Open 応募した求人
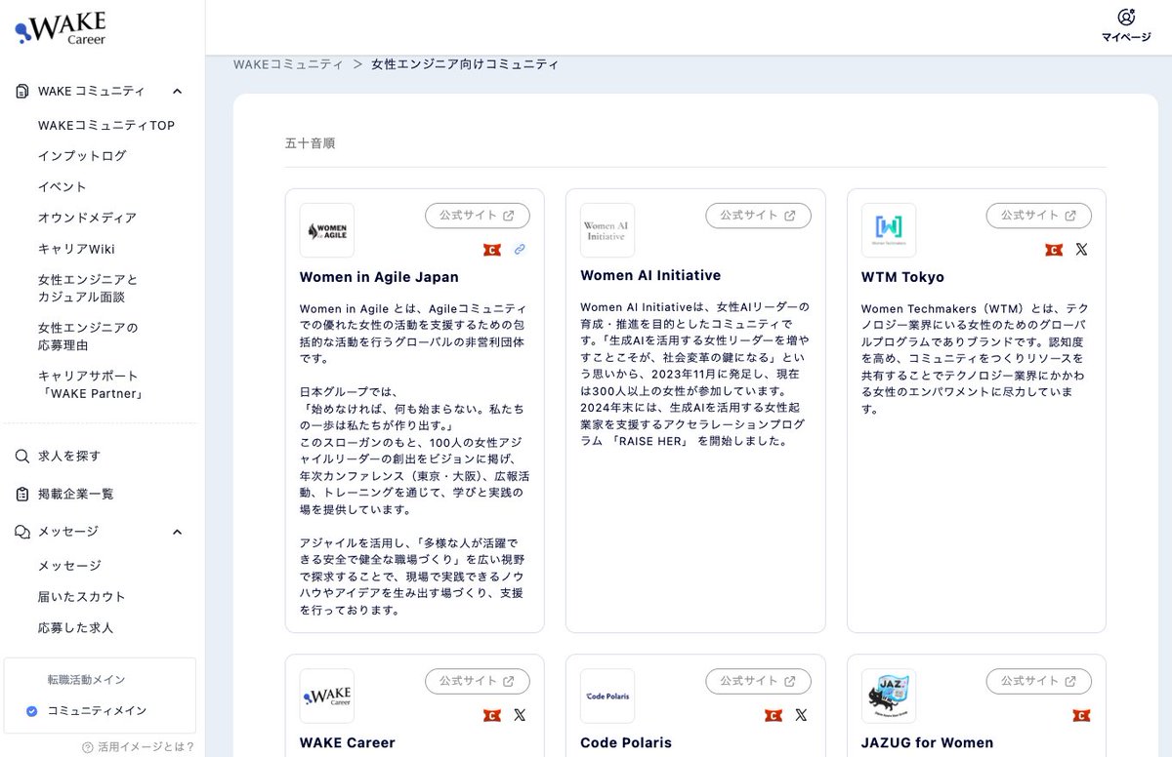This screenshot has width=1172, height=757. 75,628
